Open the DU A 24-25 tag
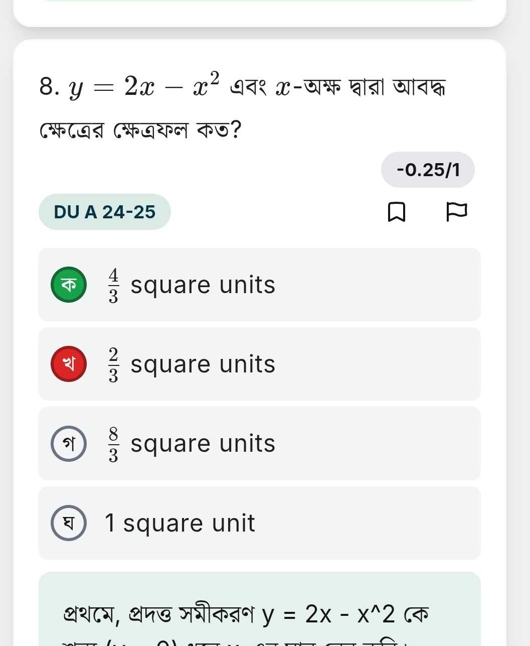Viewport: 530px width, 646px height. [104, 211]
